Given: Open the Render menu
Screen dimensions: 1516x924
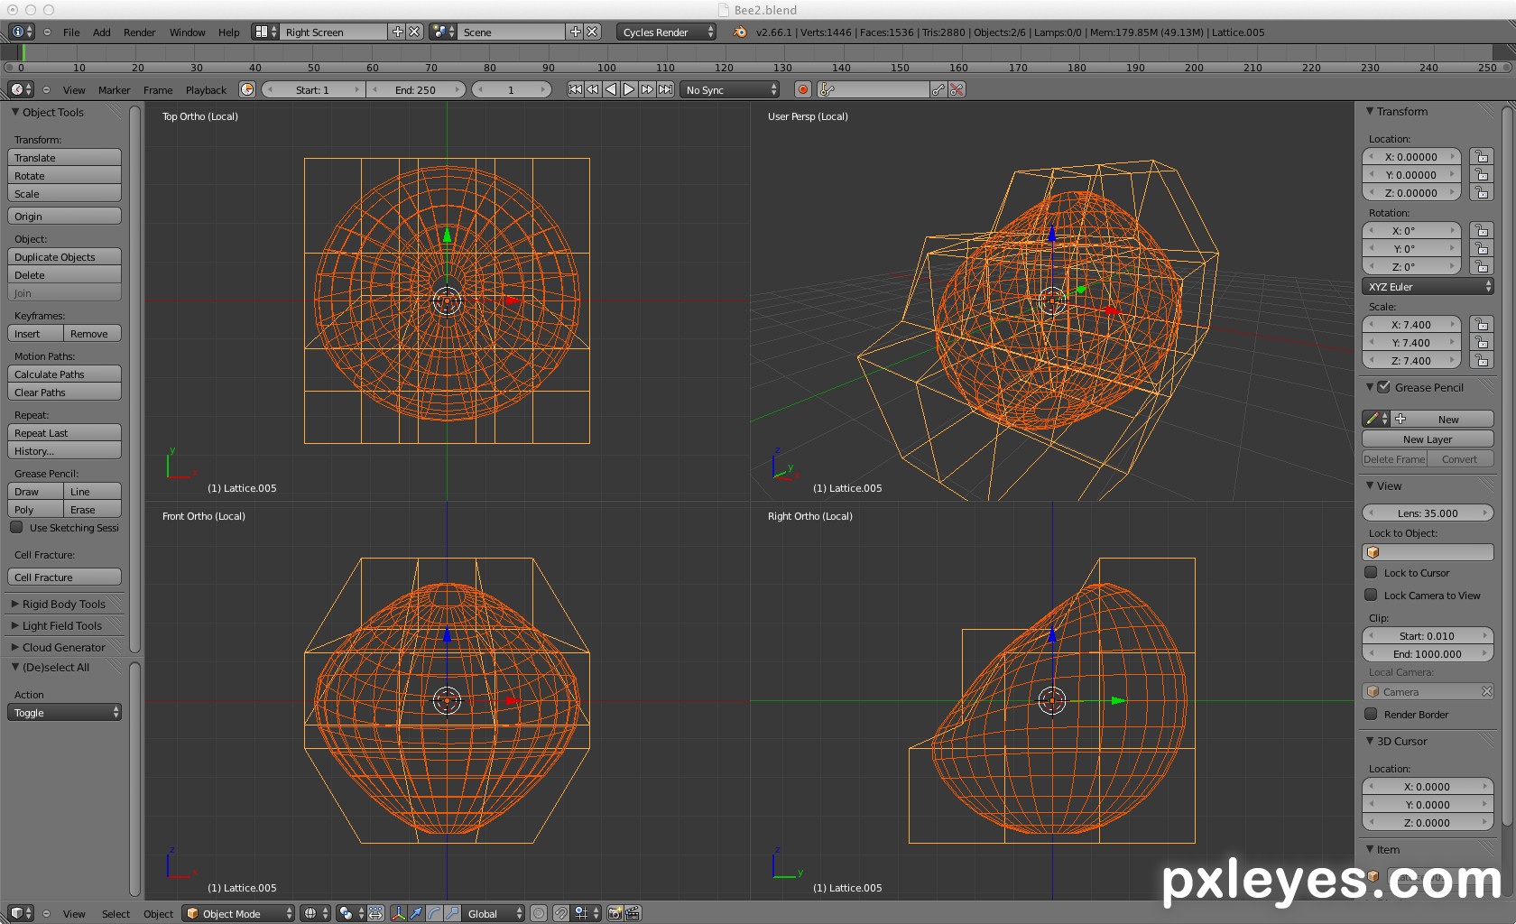Looking at the screenshot, I should click(140, 32).
